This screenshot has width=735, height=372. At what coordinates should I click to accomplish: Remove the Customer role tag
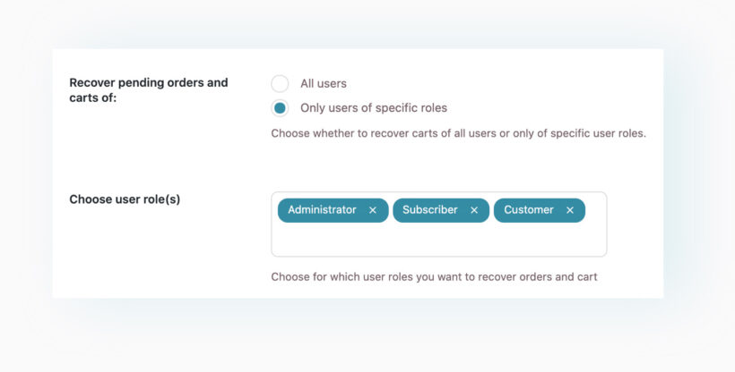tap(570, 210)
